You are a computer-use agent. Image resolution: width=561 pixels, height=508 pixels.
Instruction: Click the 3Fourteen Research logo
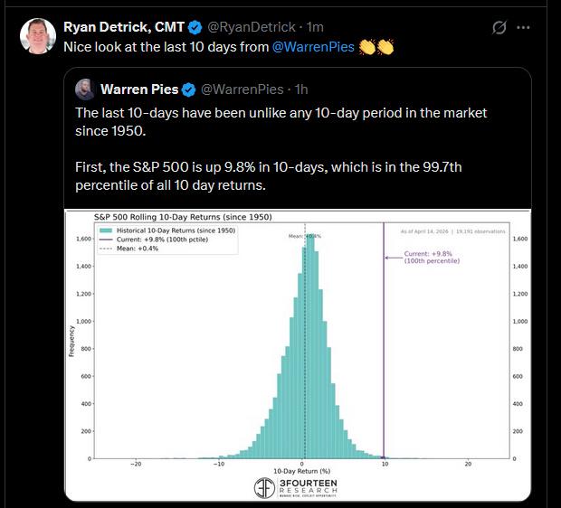(x=296, y=487)
